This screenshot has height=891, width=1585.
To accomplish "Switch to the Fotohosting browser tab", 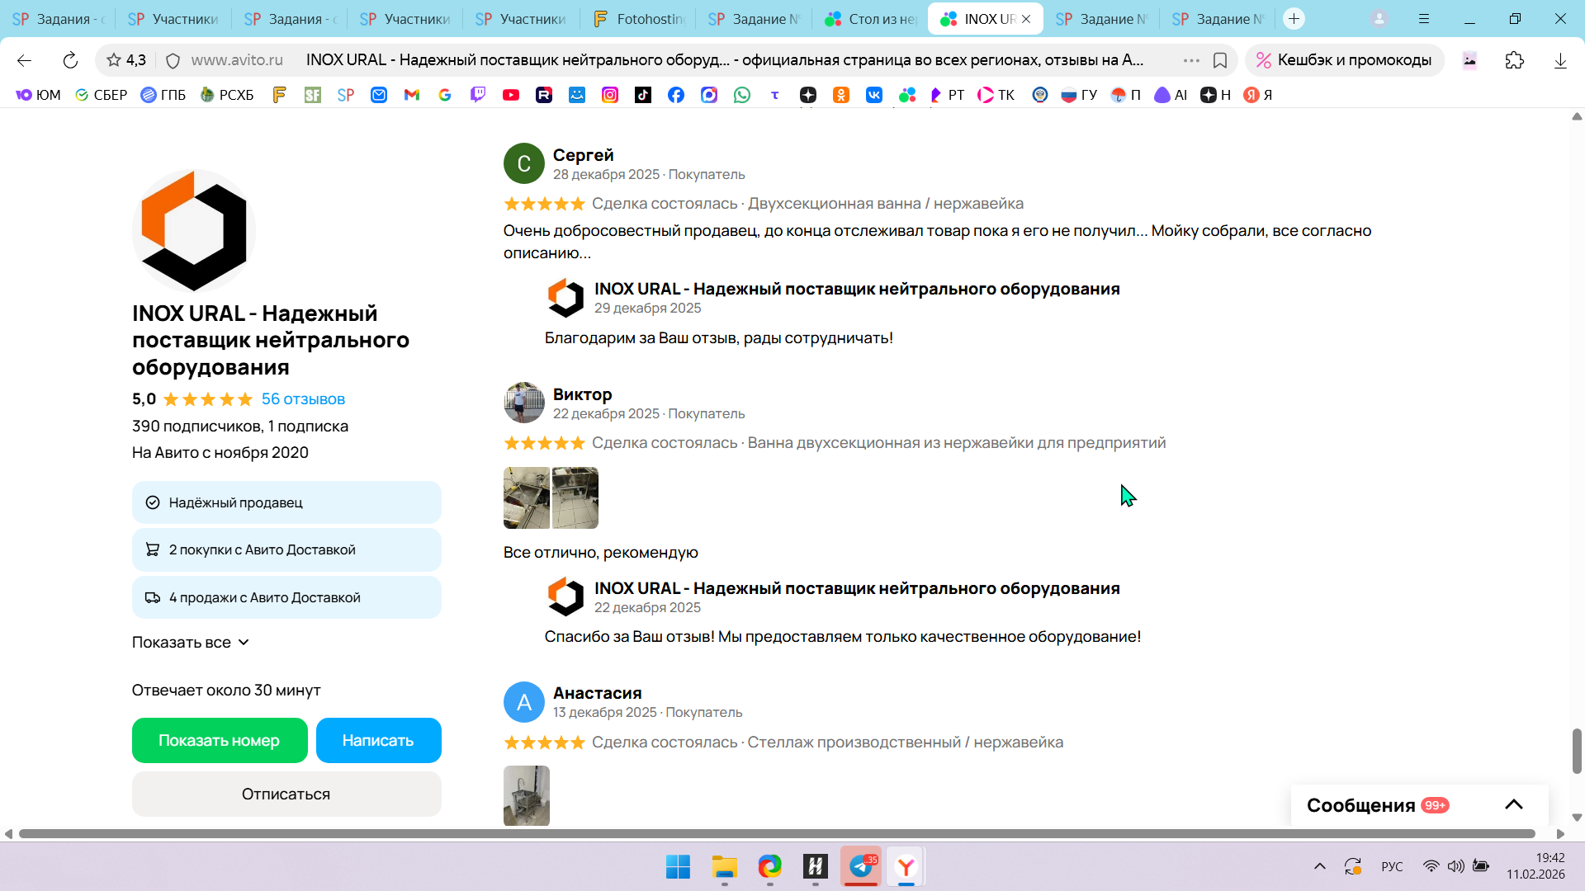I will [638, 19].
